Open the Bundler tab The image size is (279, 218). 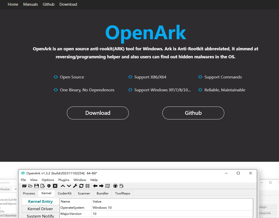(102, 193)
